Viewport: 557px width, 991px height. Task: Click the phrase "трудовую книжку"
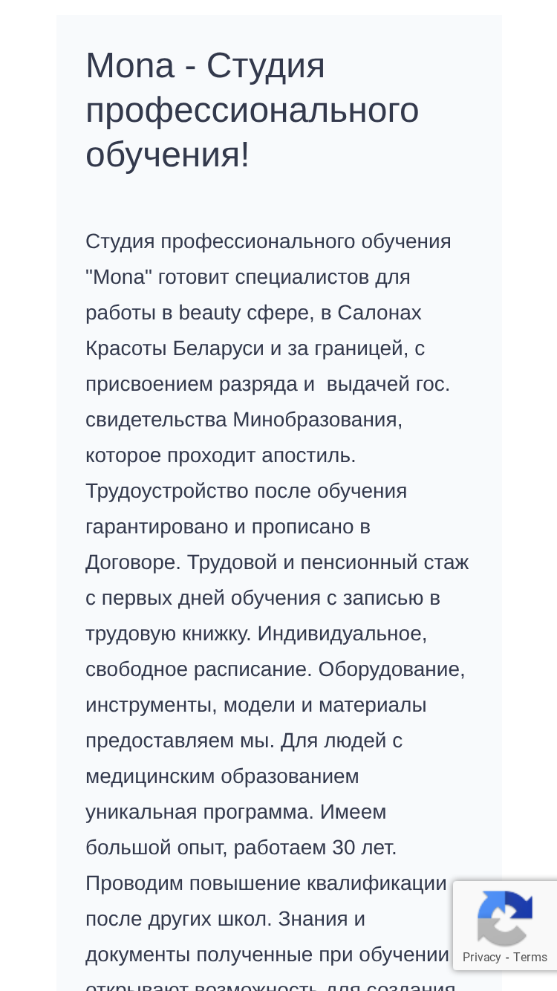point(169,634)
